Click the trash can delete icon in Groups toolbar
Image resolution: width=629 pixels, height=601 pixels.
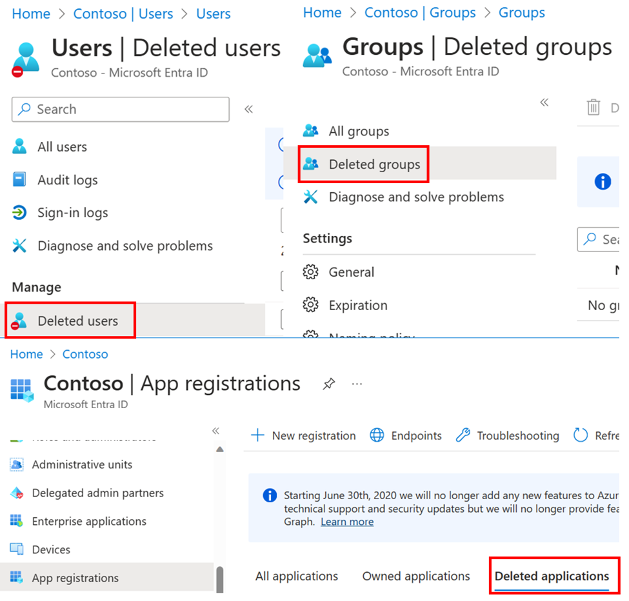click(594, 107)
